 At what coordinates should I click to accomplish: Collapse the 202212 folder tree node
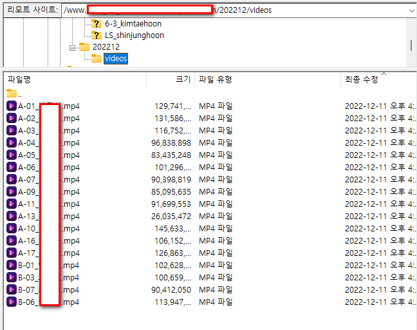(72, 48)
